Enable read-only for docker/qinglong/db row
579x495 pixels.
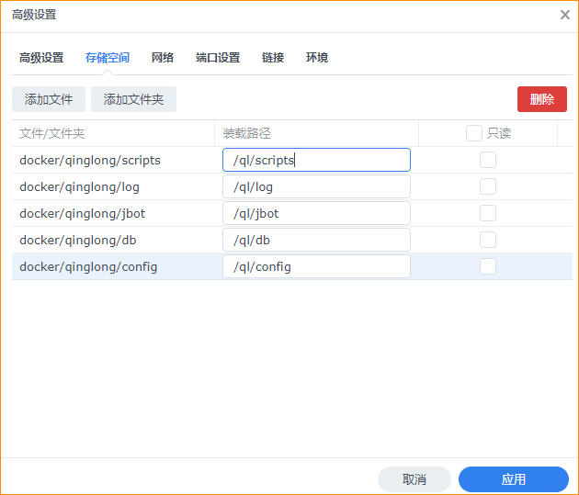click(x=488, y=240)
